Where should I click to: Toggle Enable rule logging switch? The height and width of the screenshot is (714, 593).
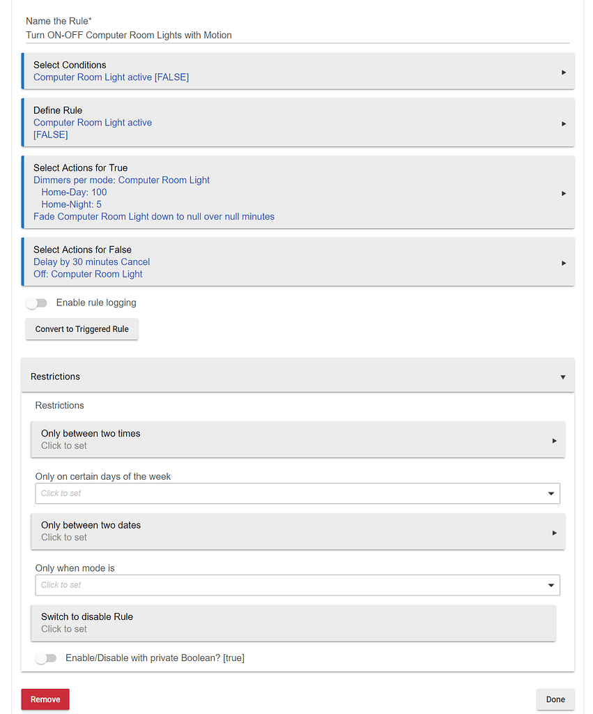[36, 303]
